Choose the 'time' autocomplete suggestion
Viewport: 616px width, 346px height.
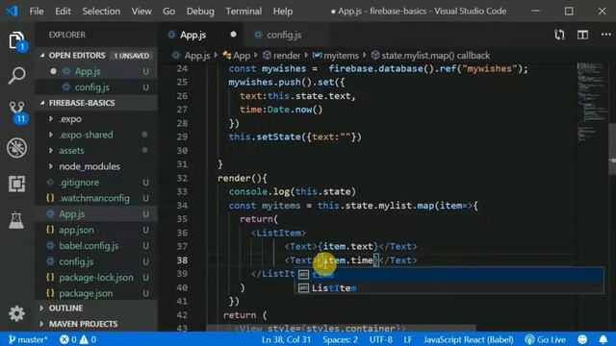[x=449, y=275]
